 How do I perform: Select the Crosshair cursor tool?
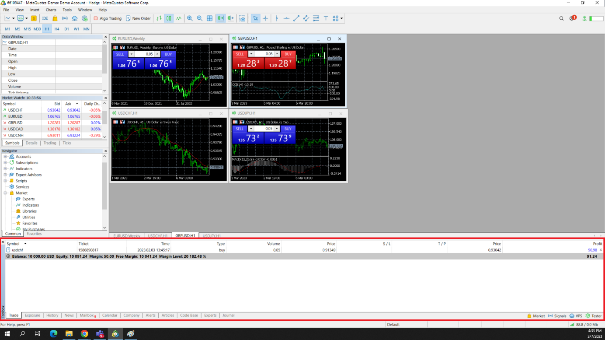[265, 18]
